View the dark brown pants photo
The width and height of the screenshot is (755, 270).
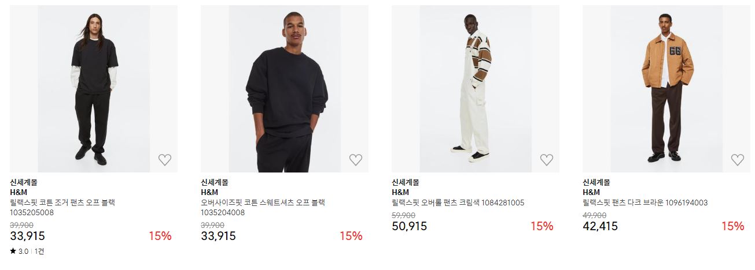666,89
